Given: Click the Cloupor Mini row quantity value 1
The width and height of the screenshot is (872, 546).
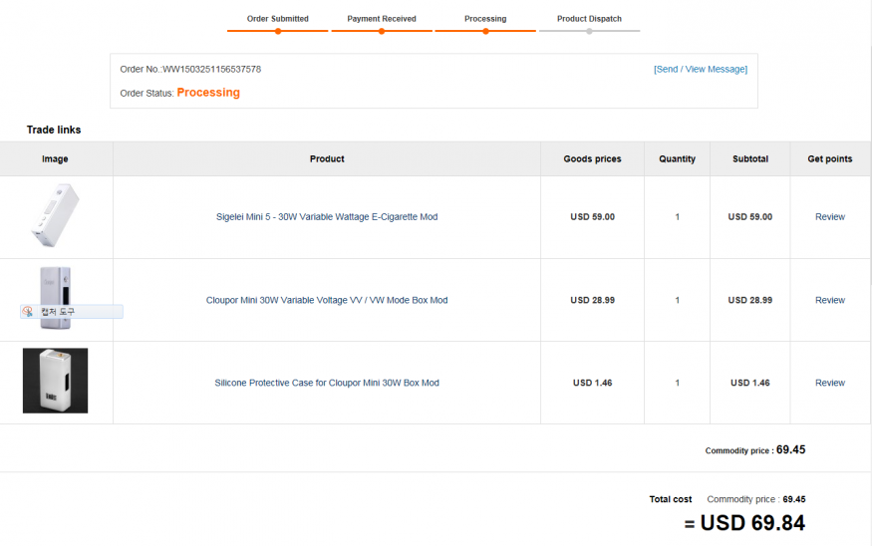Looking at the screenshot, I should click(678, 300).
